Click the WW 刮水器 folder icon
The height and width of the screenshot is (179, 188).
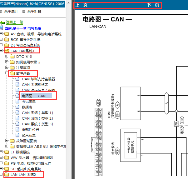click(x=7, y=158)
